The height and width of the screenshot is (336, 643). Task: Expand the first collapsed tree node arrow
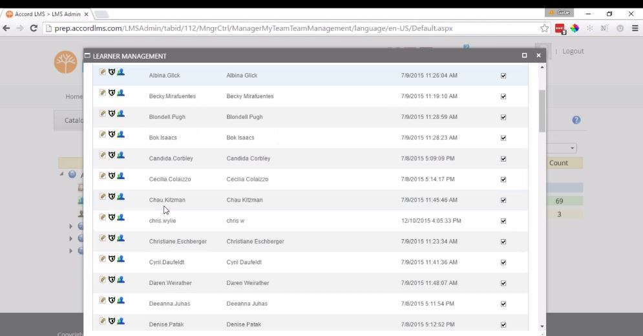tap(71, 226)
